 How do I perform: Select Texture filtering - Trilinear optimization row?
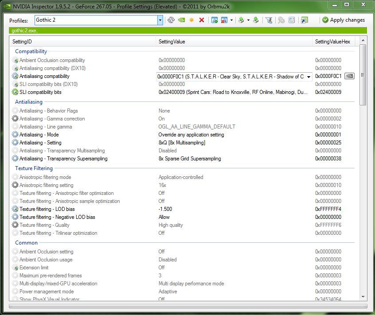pyautogui.click(x=183, y=233)
